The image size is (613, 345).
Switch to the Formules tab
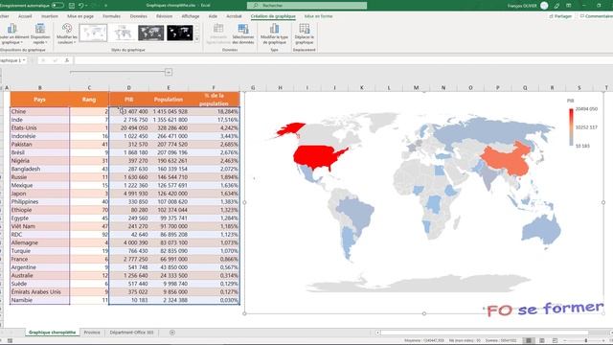point(111,16)
